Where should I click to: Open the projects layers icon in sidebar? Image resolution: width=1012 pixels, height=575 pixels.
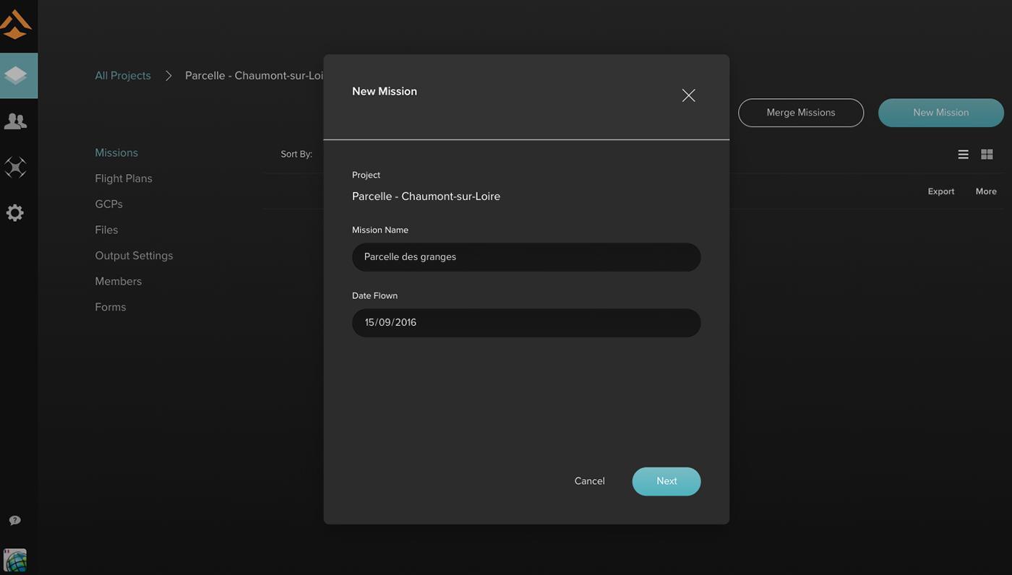tap(15, 75)
